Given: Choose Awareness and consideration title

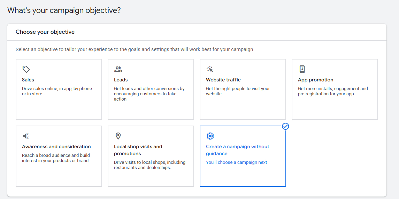Looking at the screenshot, I should pos(56,146).
